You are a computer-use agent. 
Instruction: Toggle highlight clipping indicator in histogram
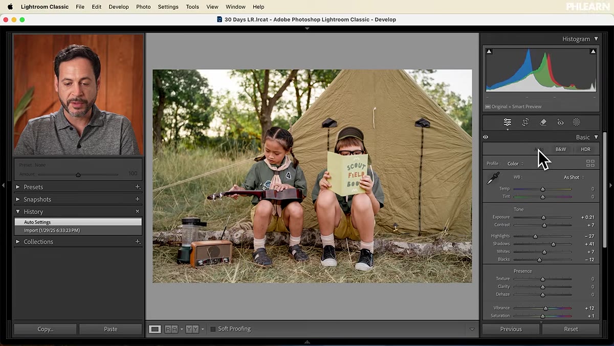point(593,51)
